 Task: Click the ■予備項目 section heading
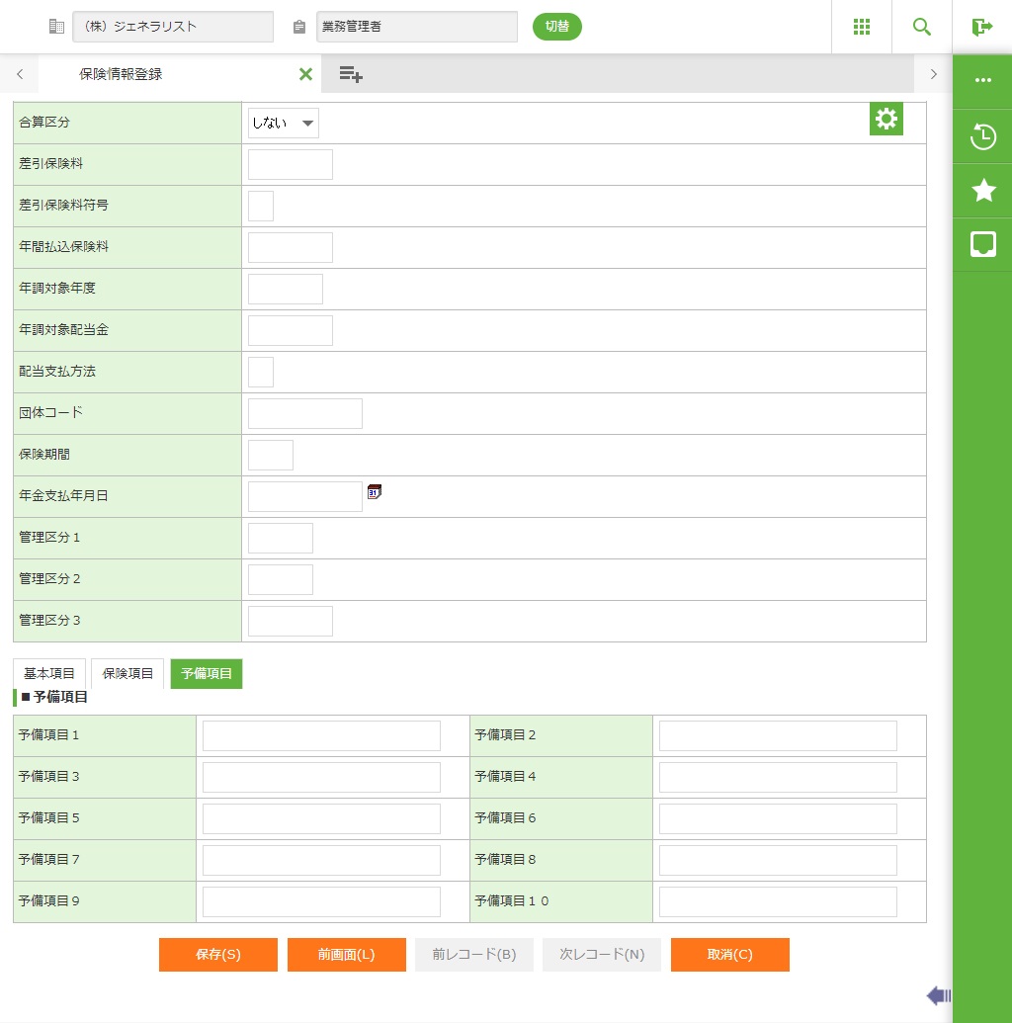tap(54, 697)
